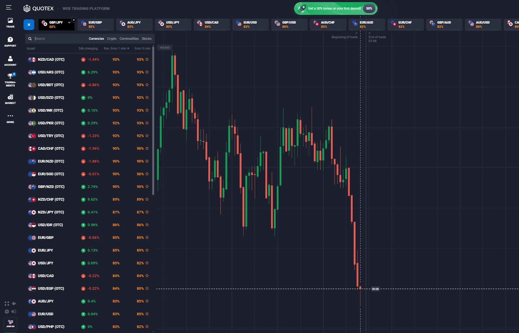Switch to the Commodities tab
519x333 pixels.
pyautogui.click(x=129, y=39)
